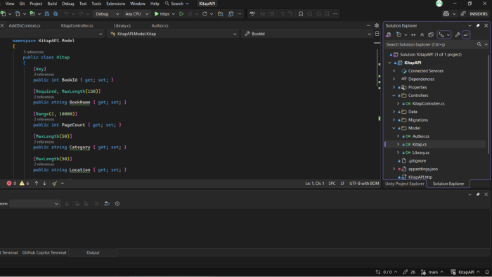Click the KitapAPI repository in status bar

pos(465,272)
